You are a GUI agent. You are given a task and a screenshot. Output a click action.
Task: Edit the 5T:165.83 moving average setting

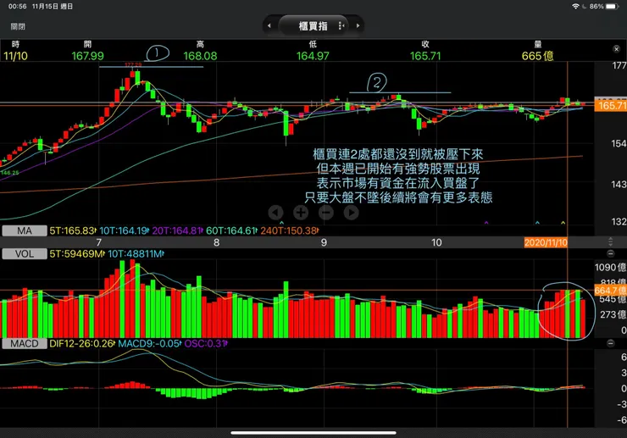click(x=72, y=230)
